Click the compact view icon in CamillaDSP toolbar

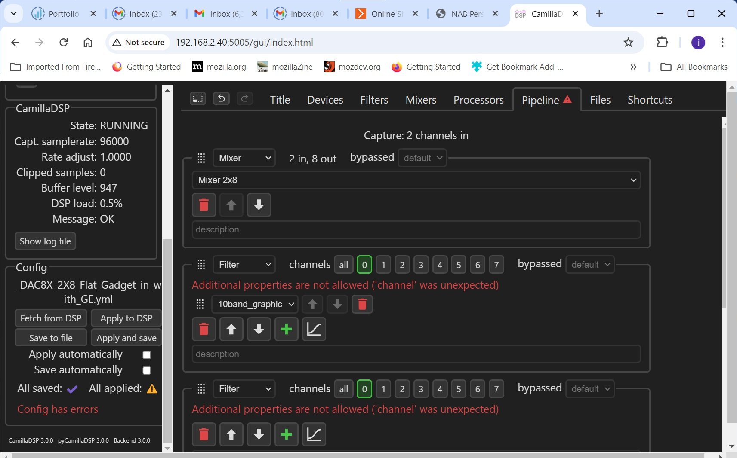click(x=198, y=99)
